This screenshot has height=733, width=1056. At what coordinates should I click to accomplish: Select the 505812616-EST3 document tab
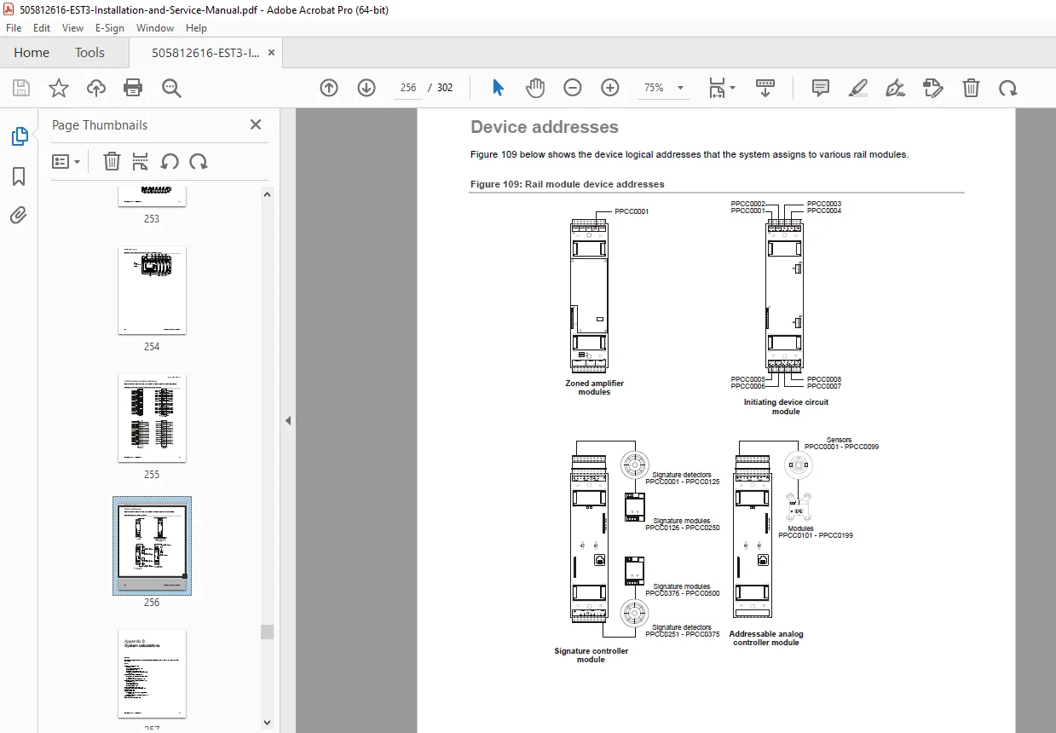(205, 52)
